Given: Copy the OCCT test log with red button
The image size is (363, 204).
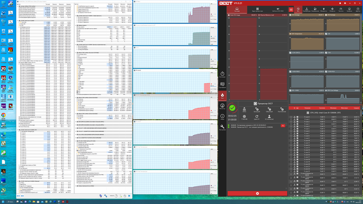Looking at the screenshot, I should pyautogui.click(x=283, y=126).
